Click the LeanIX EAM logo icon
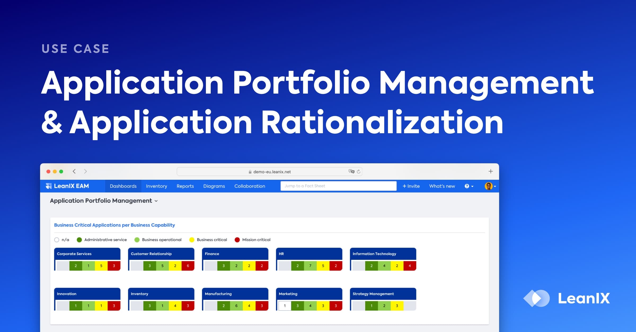Screen dimensions: 636x332 (49, 186)
